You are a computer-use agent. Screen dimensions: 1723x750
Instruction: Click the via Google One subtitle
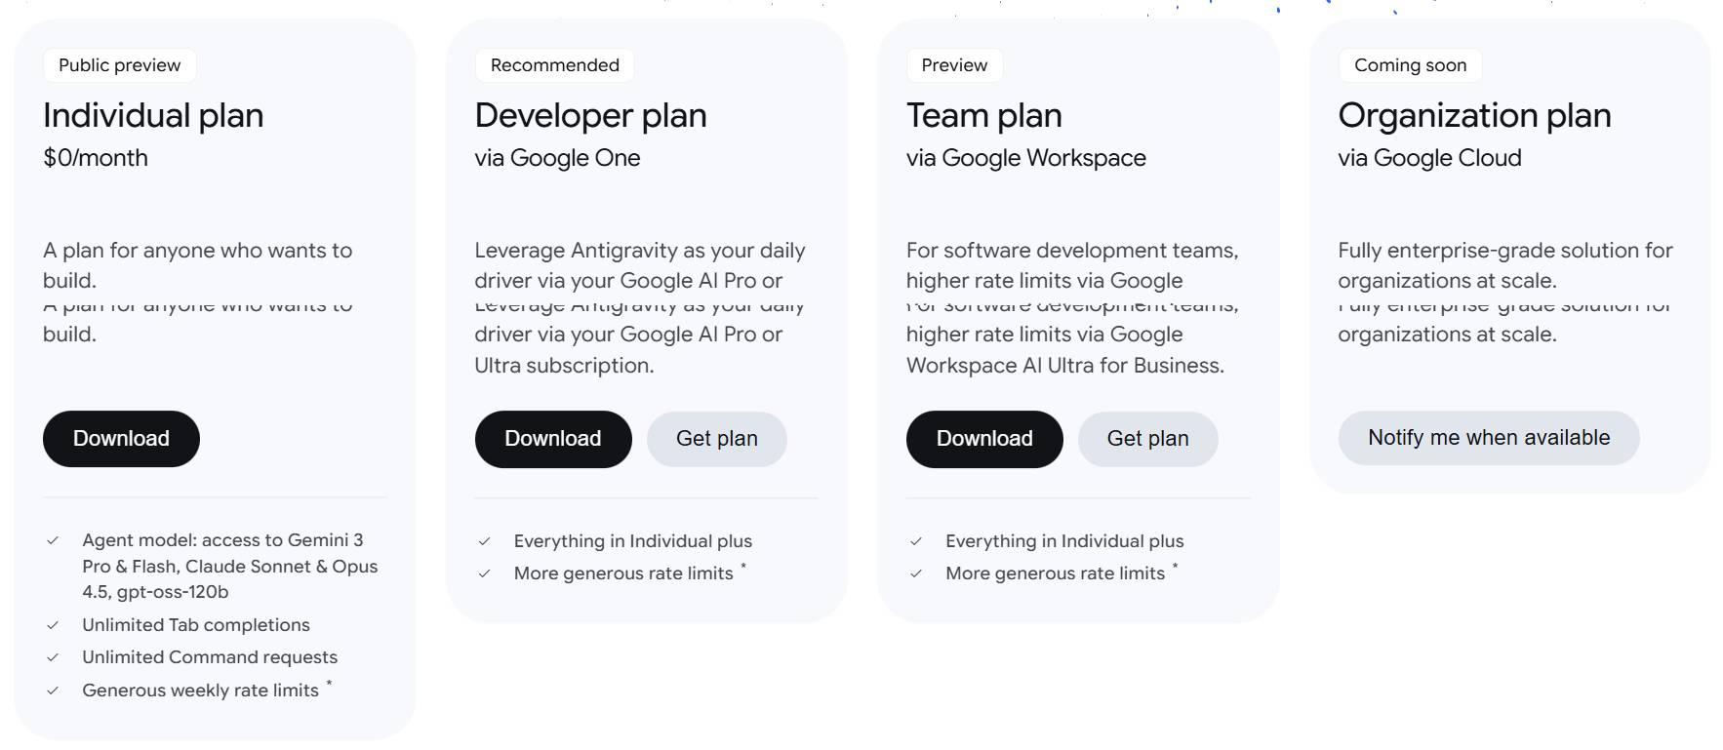[557, 158]
